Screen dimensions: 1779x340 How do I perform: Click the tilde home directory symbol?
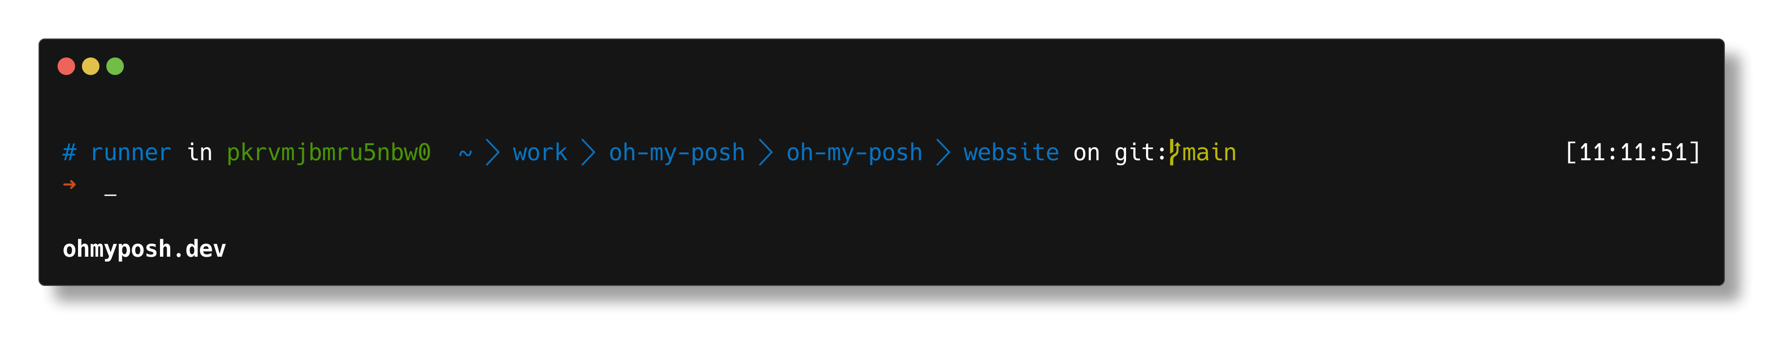point(465,153)
